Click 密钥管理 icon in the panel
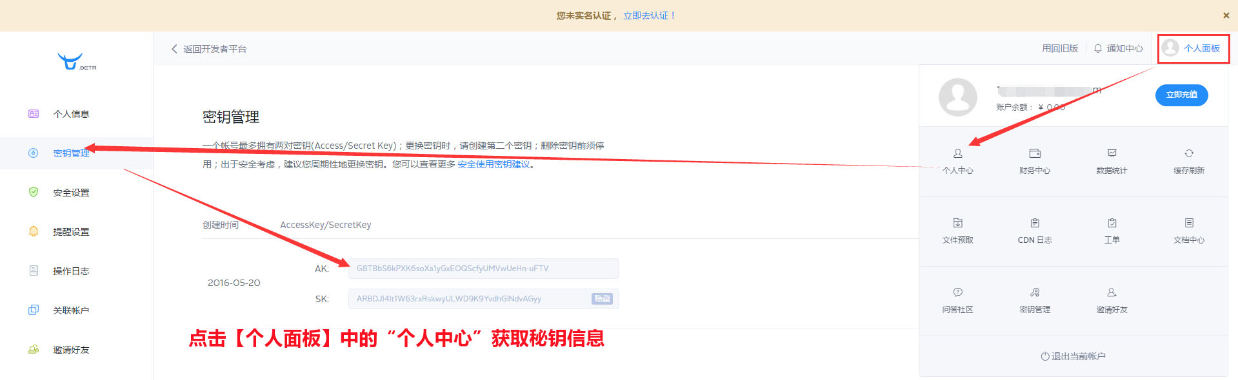1238x380 pixels. click(1035, 293)
